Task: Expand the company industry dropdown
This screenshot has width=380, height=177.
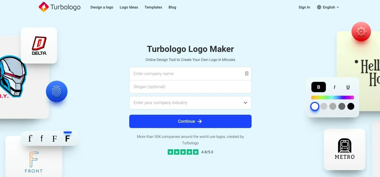Action: [x=190, y=103]
